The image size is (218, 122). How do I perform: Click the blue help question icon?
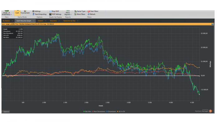212,24
